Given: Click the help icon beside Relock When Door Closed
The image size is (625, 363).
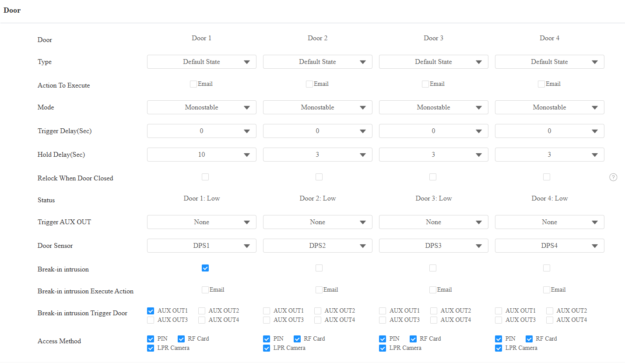Looking at the screenshot, I should [613, 177].
